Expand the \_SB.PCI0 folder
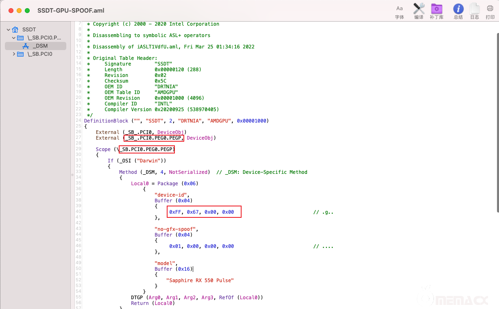 click(14, 54)
